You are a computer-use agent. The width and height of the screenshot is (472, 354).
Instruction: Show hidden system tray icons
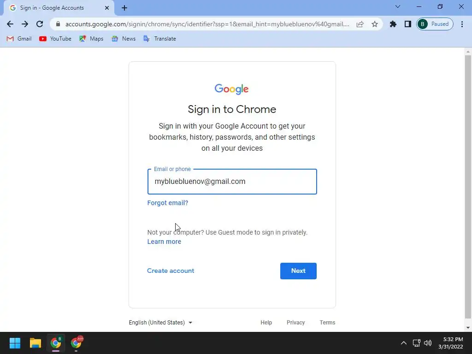point(404,343)
